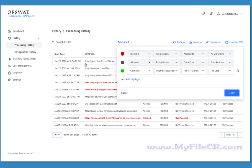The image size is (252, 168).
Task: Click the Refresh label
Action: (x=181, y=42)
